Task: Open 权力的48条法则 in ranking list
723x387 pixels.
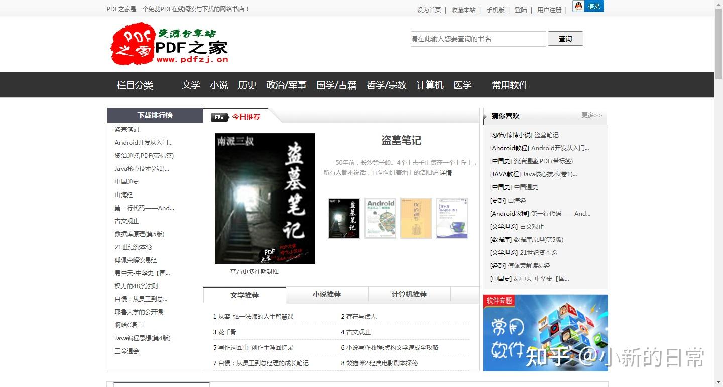Action: click(x=136, y=286)
